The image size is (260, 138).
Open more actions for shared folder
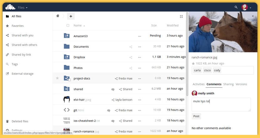point(139,89)
